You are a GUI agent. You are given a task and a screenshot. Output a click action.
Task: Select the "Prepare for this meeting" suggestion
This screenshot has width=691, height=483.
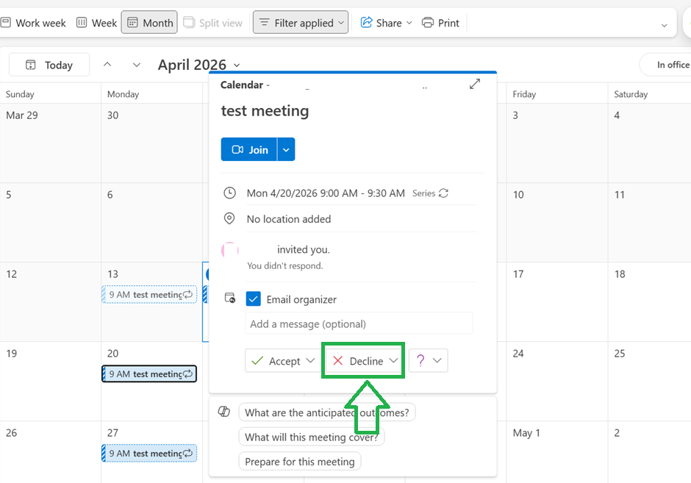click(x=300, y=462)
